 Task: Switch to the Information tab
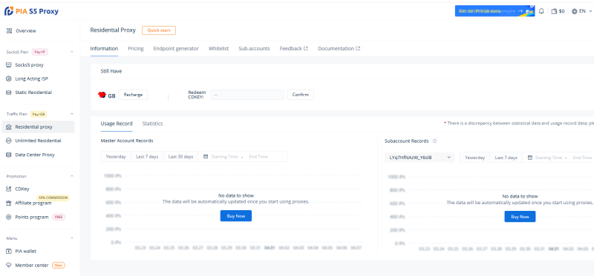click(x=104, y=48)
